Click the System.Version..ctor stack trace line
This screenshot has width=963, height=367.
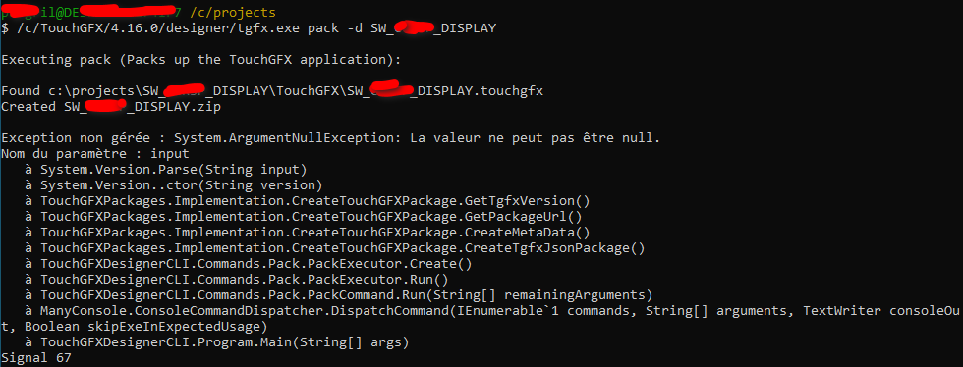click(173, 185)
